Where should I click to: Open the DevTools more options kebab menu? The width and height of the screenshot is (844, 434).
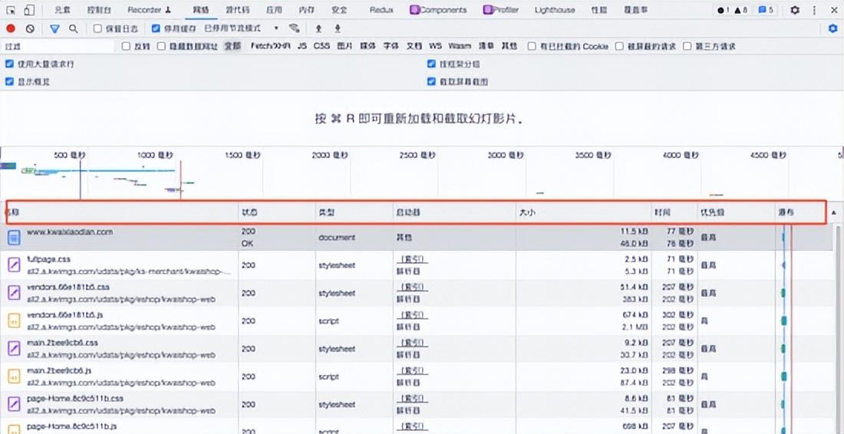point(814,10)
